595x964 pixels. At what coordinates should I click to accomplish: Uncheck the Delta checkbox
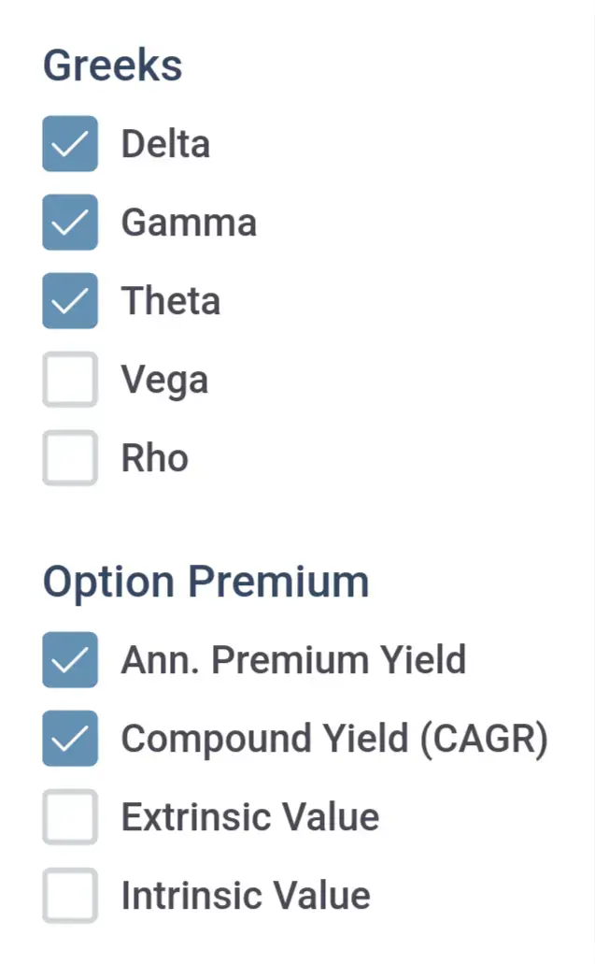click(x=69, y=144)
